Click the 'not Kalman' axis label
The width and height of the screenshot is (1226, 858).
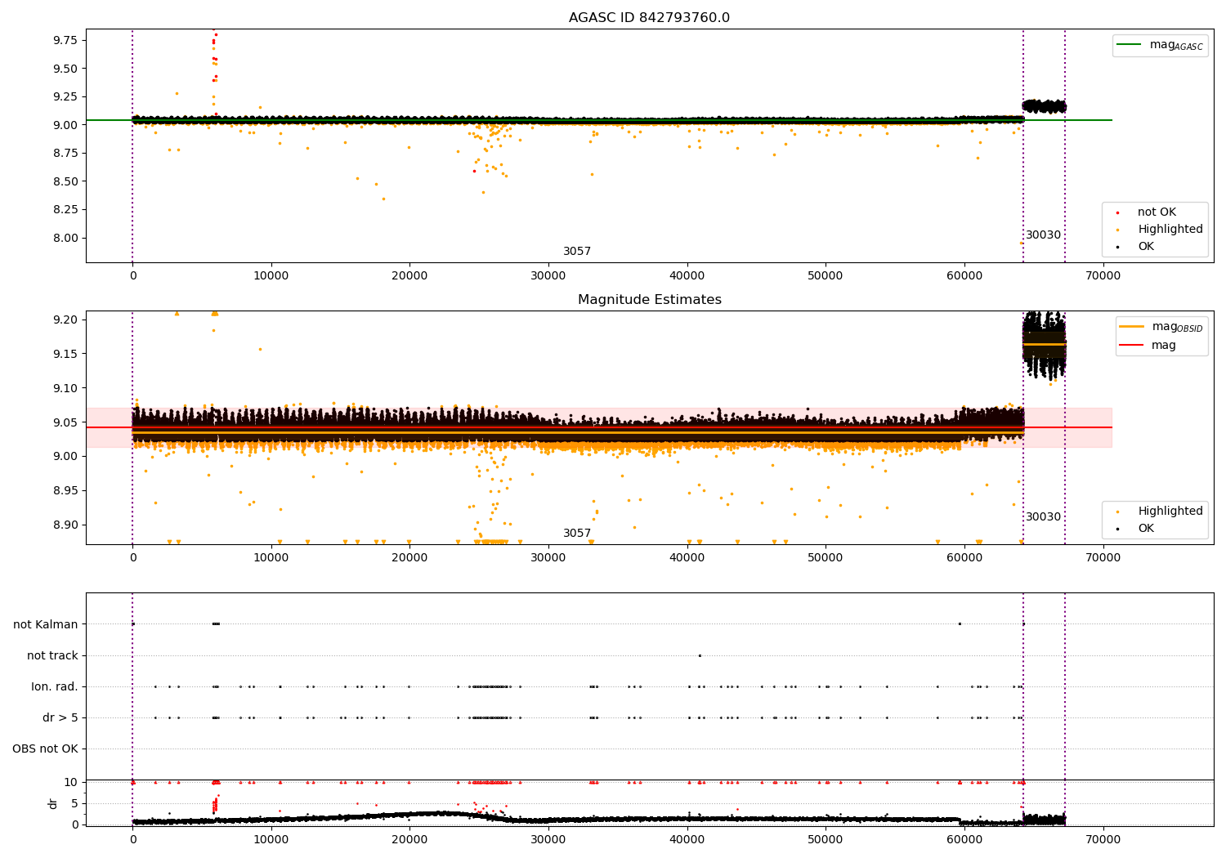click(46, 625)
